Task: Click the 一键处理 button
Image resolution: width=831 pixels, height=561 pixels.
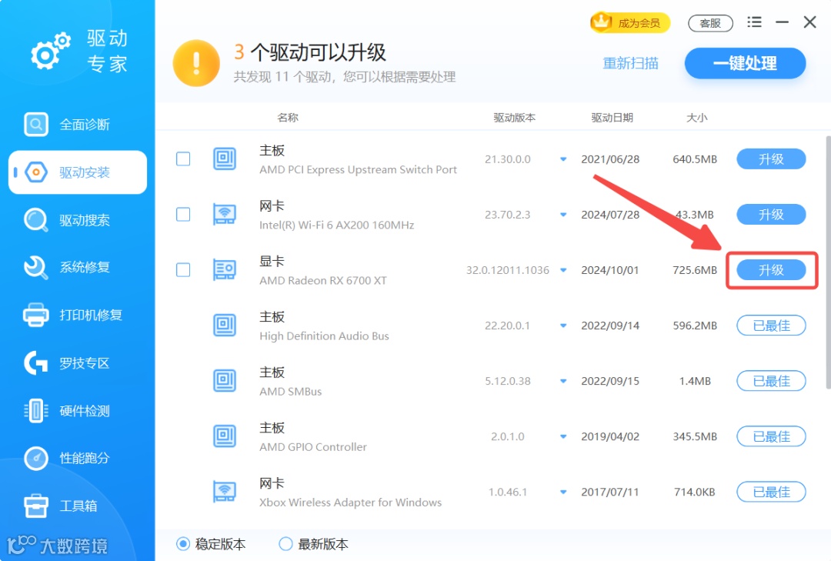Action: [745, 63]
